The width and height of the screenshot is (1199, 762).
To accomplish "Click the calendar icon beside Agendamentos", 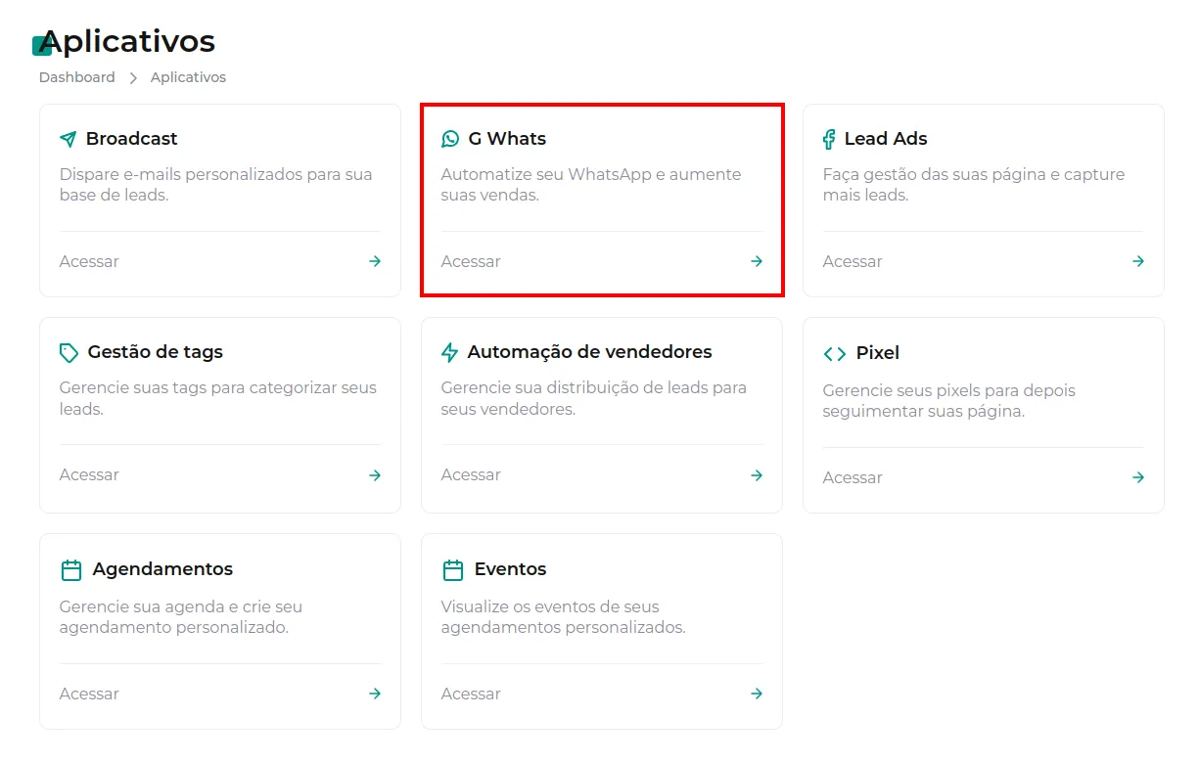I will pos(71,569).
